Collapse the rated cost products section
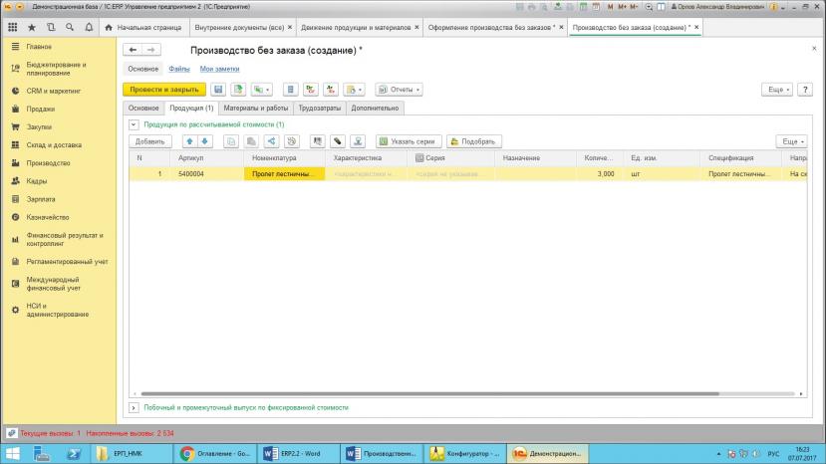 coord(134,124)
